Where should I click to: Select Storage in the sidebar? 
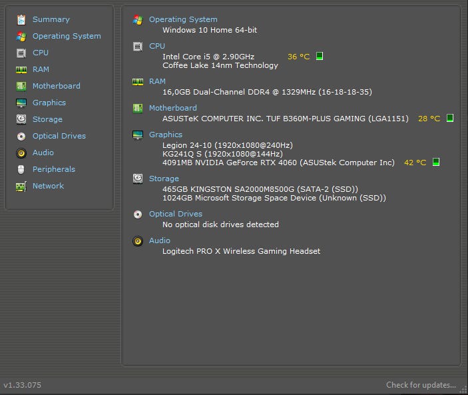pyautogui.click(x=47, y=119)
